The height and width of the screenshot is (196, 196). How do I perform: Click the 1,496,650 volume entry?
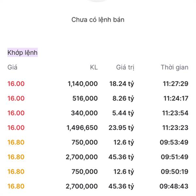(82, 128)
